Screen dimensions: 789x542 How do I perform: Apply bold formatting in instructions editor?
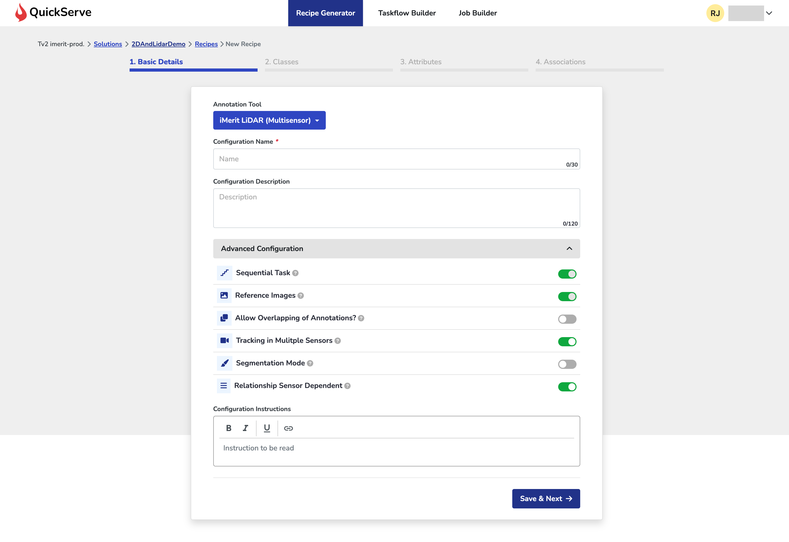coord(228,428)
